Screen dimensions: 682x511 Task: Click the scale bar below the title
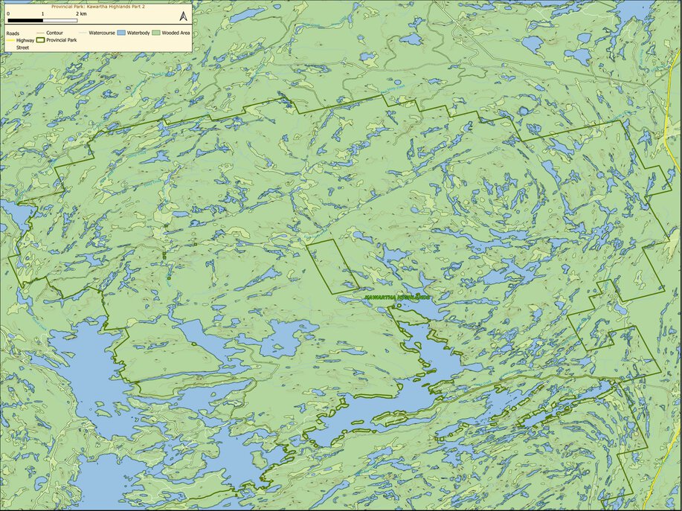(x=42, y=20)
